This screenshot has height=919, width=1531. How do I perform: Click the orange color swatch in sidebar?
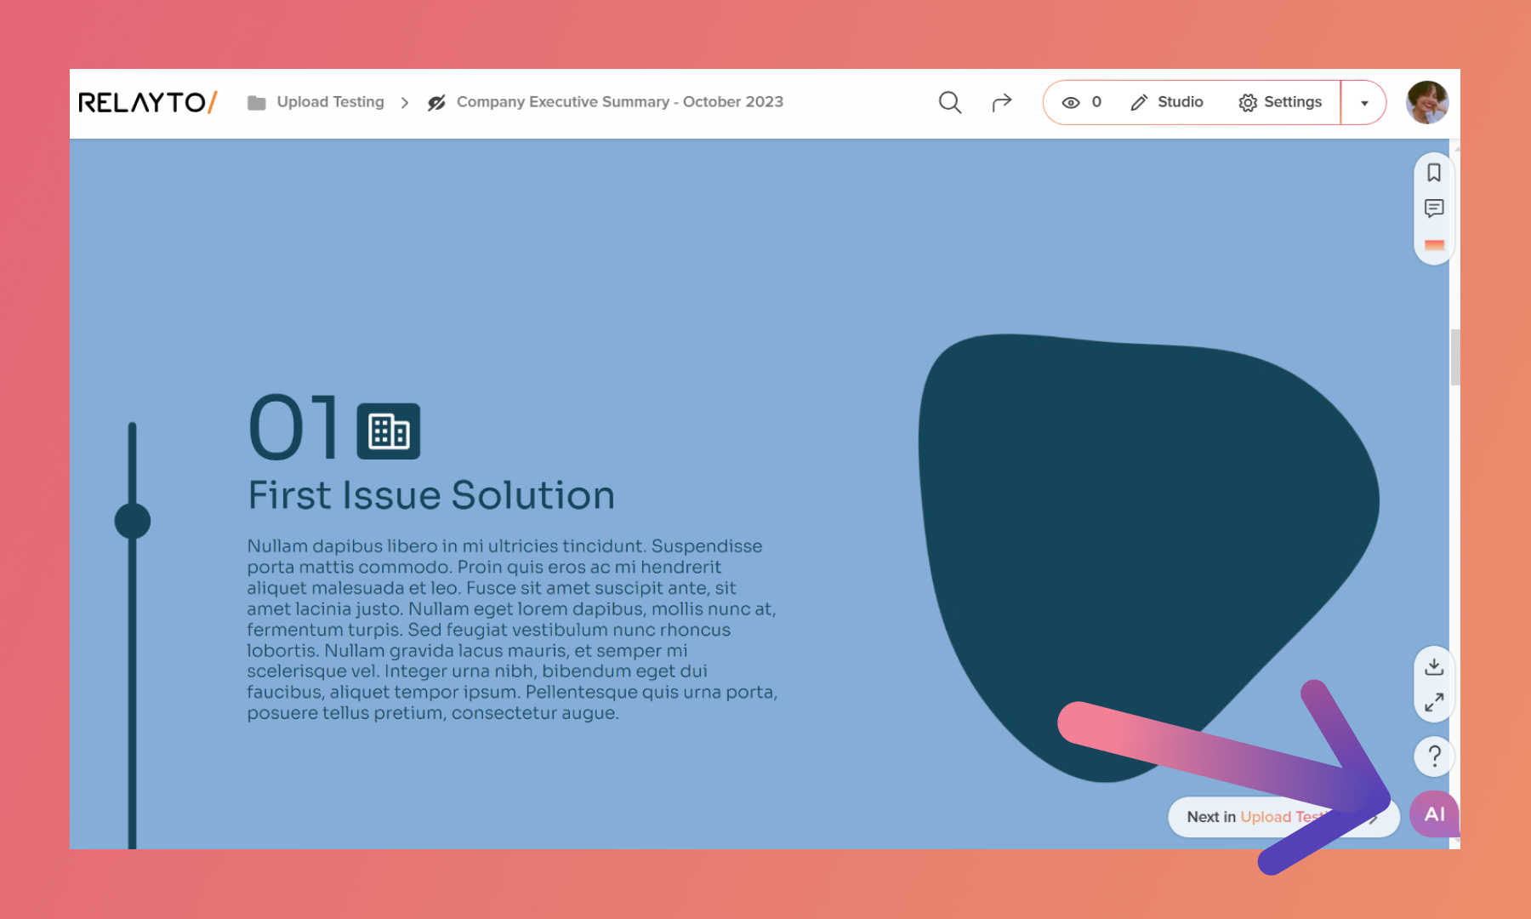pyautogui.click(x=1434, y=245)
